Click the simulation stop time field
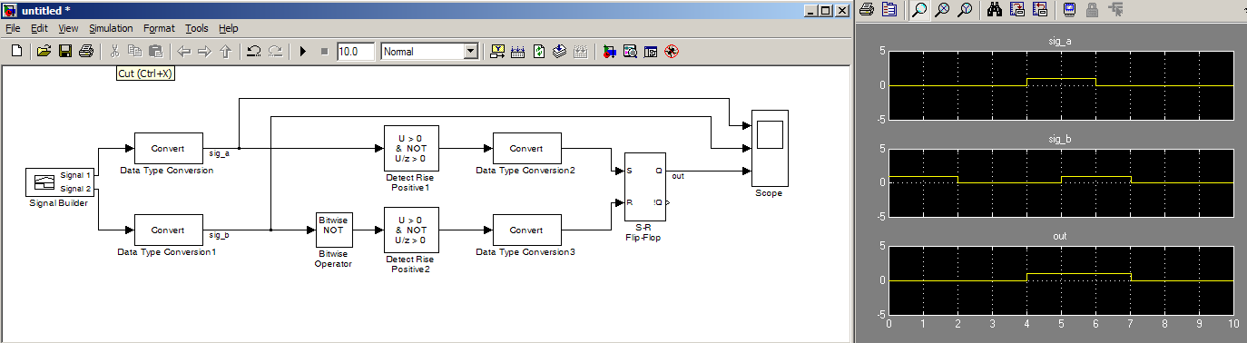 click(x=355, y=52)
